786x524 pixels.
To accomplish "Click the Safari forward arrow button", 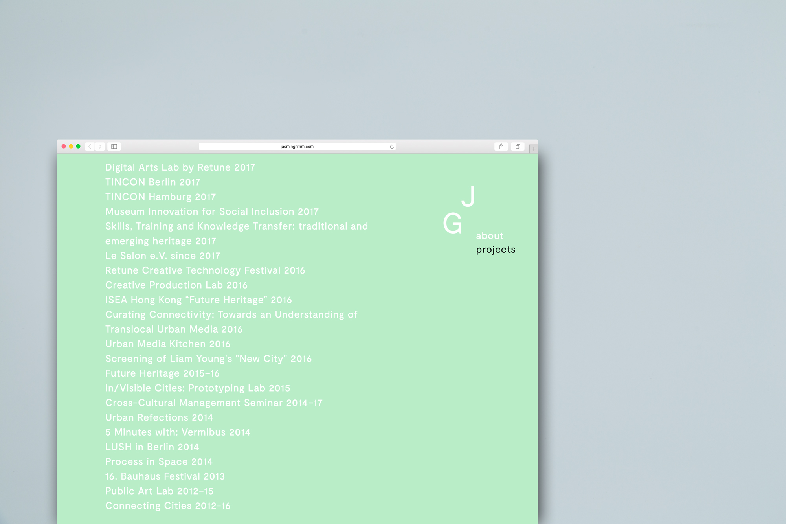I will pos(100,146).
